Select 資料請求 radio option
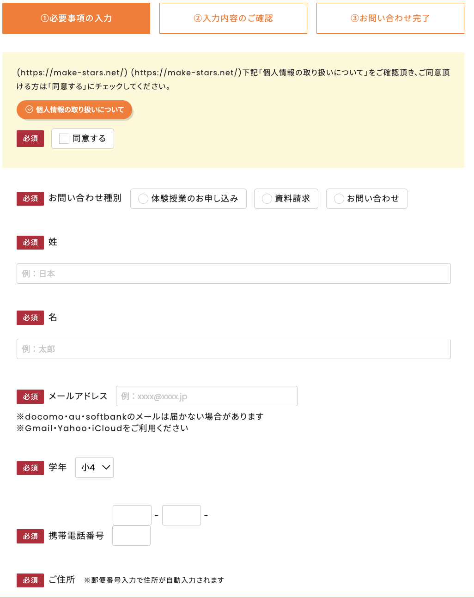474x598 pixels. (x=267, y=199)
